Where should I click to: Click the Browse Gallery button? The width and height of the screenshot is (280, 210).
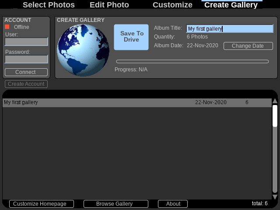pyautogui.click(x=116, y=204)
